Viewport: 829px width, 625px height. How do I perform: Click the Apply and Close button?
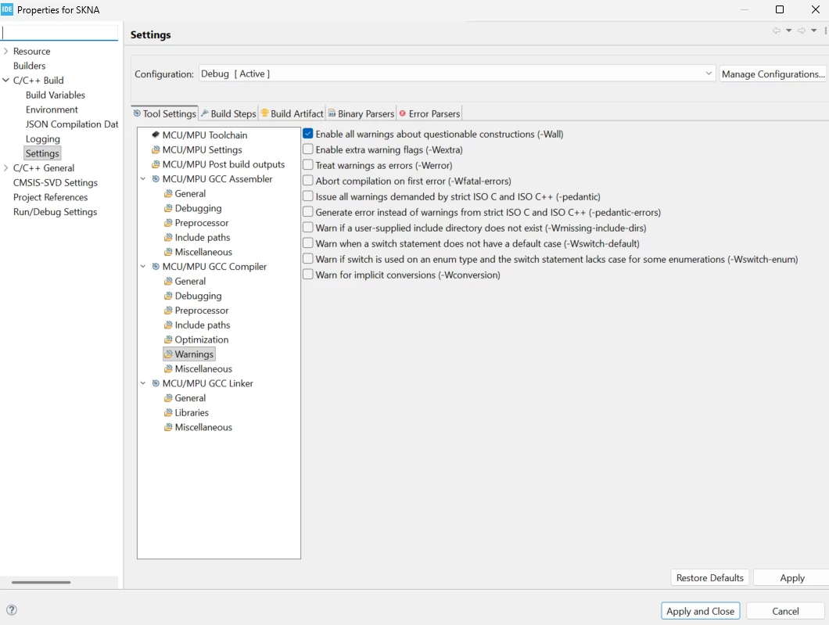[700, 611]
